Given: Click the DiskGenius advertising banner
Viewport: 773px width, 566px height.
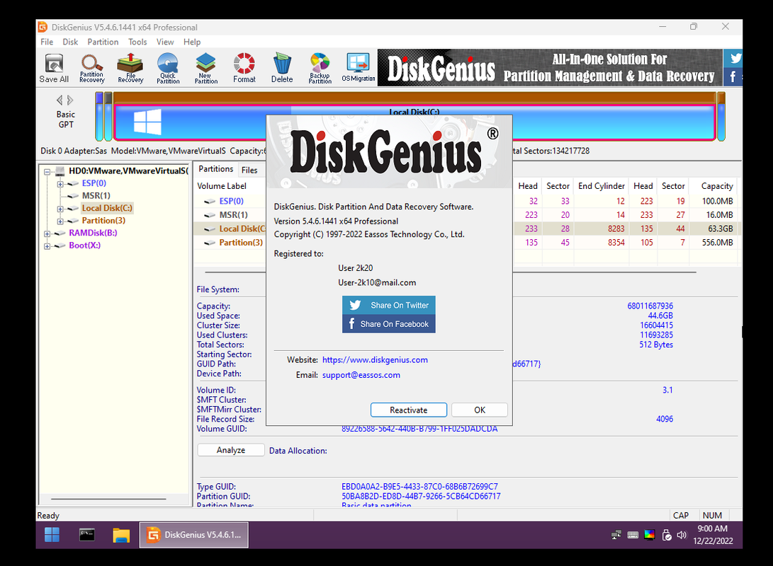Looking at the screenshot, I should click(550, 67).
